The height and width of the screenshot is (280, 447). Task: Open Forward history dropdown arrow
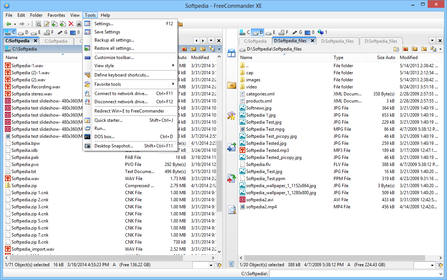coord(28,24)
